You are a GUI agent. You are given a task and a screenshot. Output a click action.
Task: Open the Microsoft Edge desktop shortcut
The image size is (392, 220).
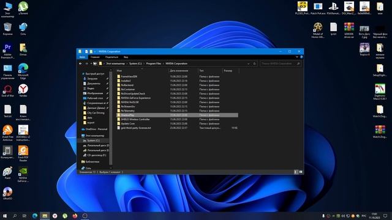point(23,71)
